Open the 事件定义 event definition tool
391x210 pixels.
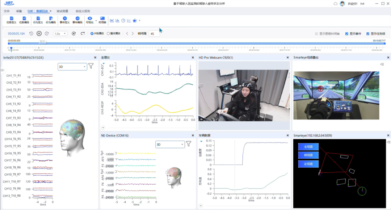[64, 20]
